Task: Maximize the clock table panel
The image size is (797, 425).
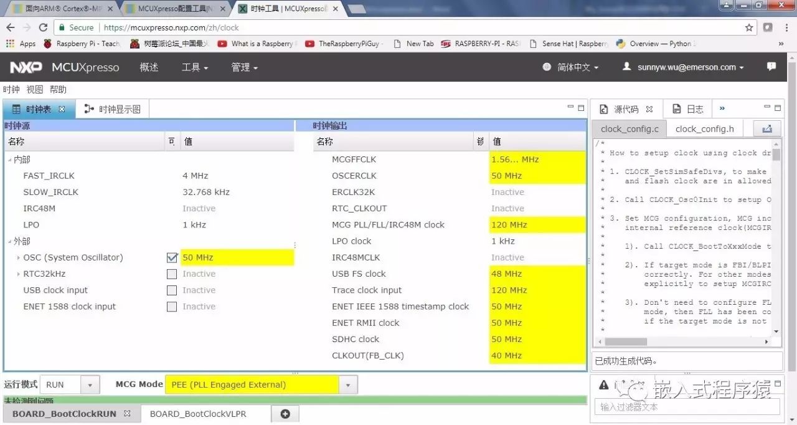Action: tap(581, 107)
